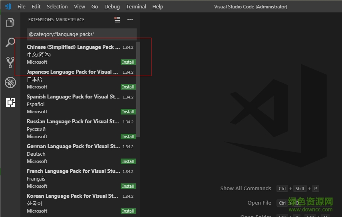Open the Help menu
This screenshot has height=217, width=342.
point(157,7)
